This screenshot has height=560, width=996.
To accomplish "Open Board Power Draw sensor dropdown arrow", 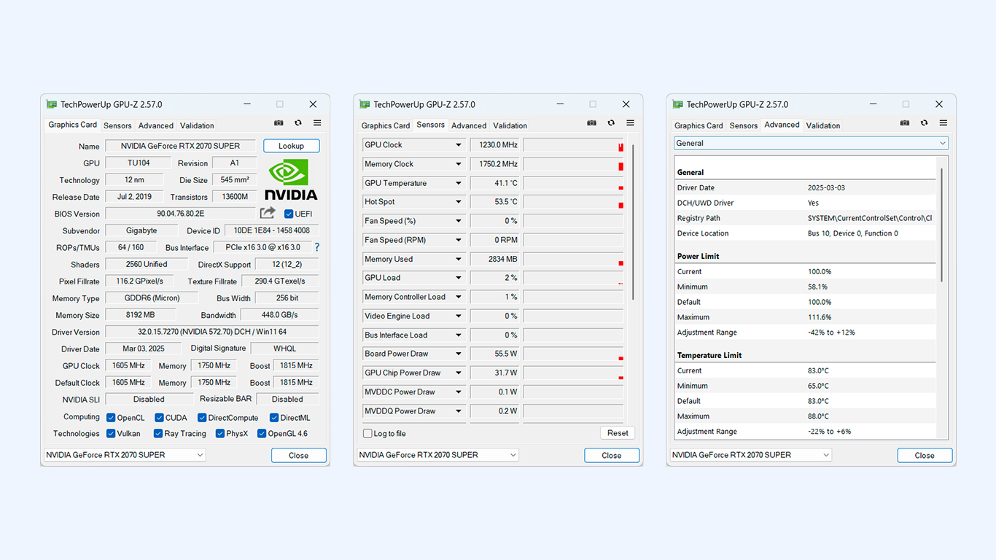I will point(459,354).
